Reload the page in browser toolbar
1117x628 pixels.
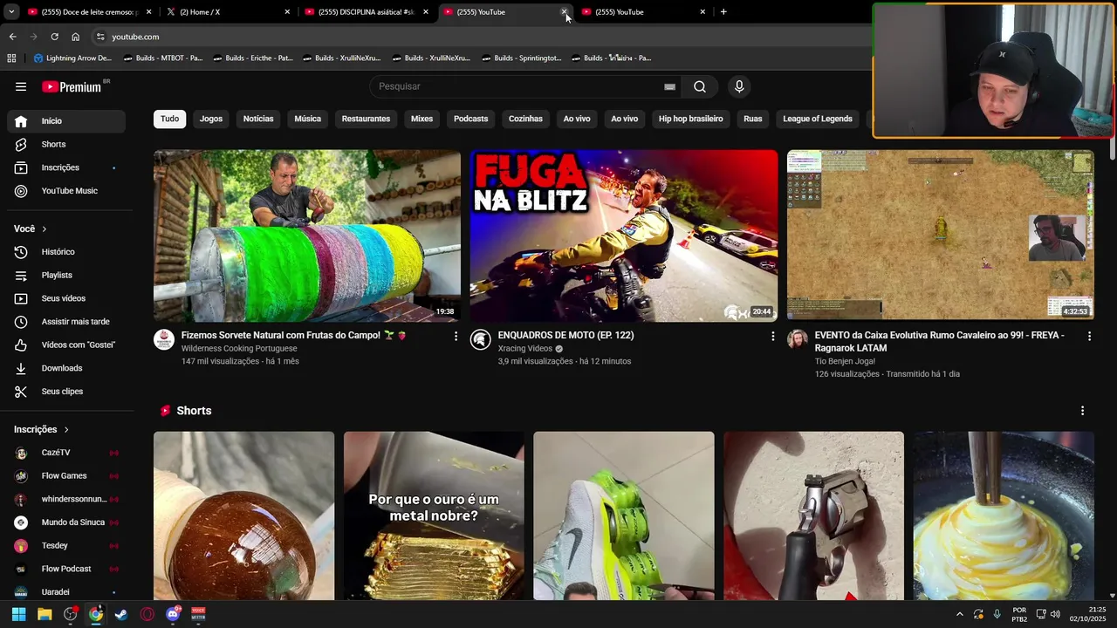point(54,37)
